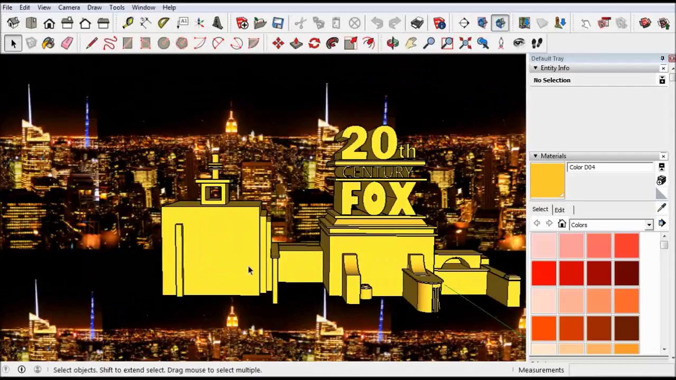
Task: Click Zoom Extents
Action: (x=465, y=43)
